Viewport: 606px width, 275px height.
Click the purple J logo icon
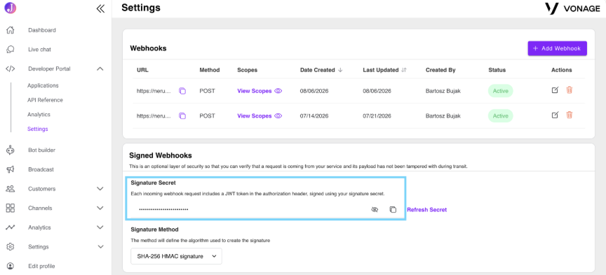tap(11, 8)
